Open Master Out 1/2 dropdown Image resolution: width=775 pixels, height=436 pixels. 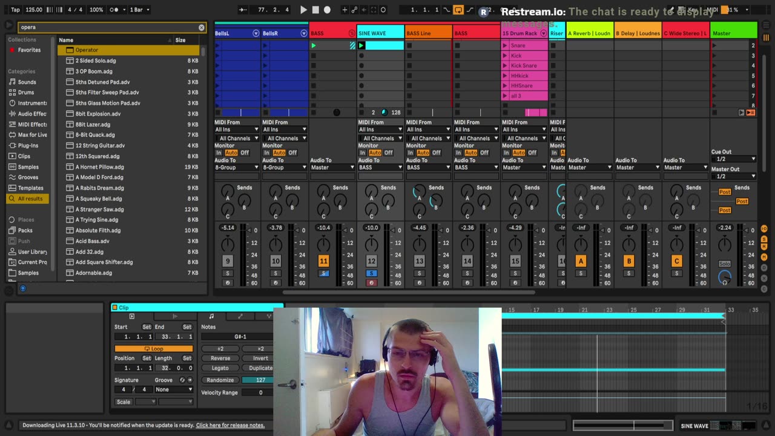coord(733,177)
